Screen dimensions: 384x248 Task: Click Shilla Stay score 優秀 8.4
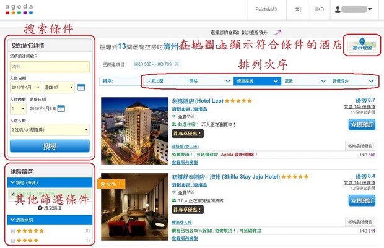[x=365, y=176]
